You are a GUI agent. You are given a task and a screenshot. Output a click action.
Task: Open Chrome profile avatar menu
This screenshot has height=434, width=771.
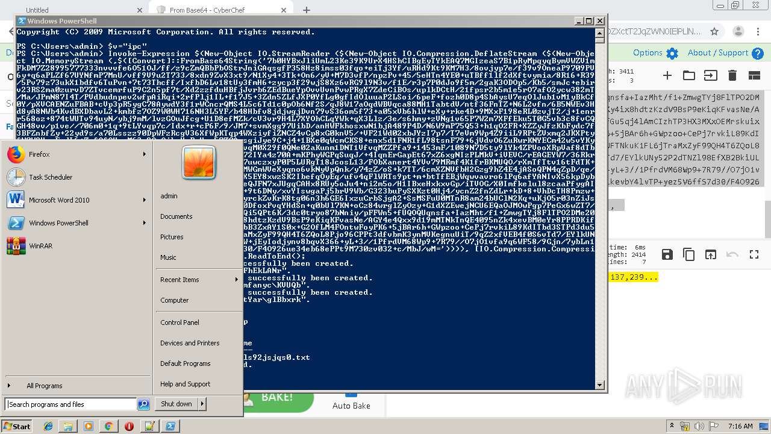(x=738, y=31)
